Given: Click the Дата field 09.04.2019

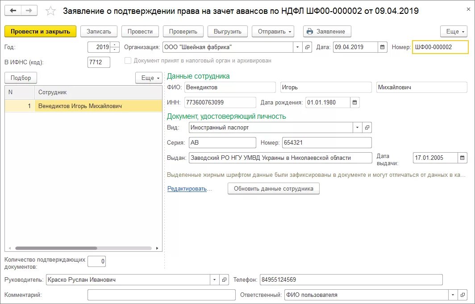Looking at the screenshot, I should point(355,47).
